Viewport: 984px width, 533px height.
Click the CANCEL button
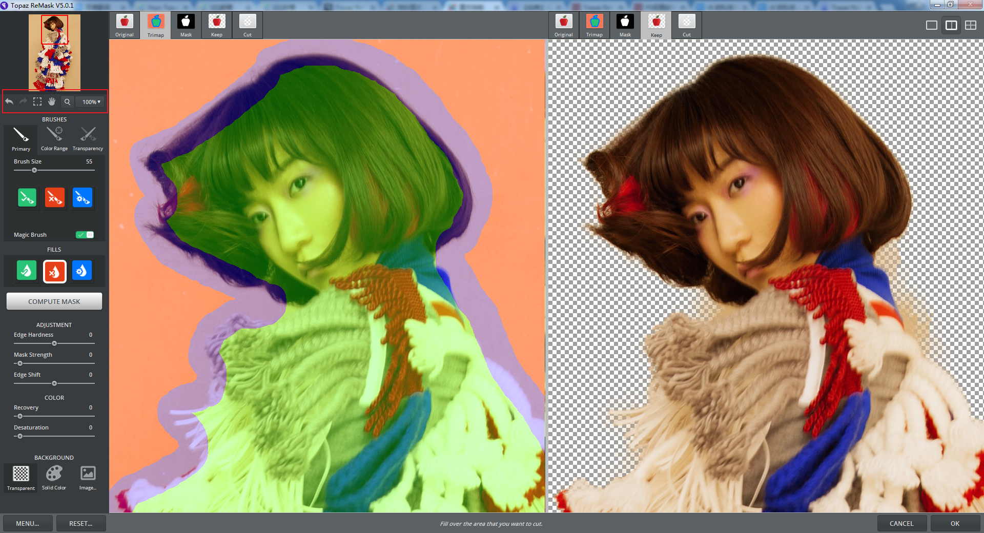pos(901,523)
